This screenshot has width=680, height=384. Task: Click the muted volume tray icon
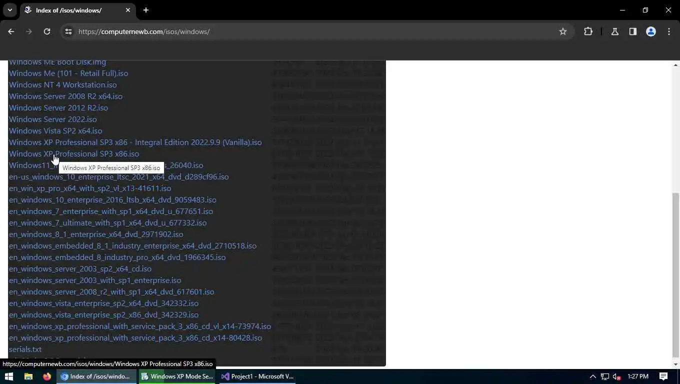pyautogui.click(x=617, y=376)
